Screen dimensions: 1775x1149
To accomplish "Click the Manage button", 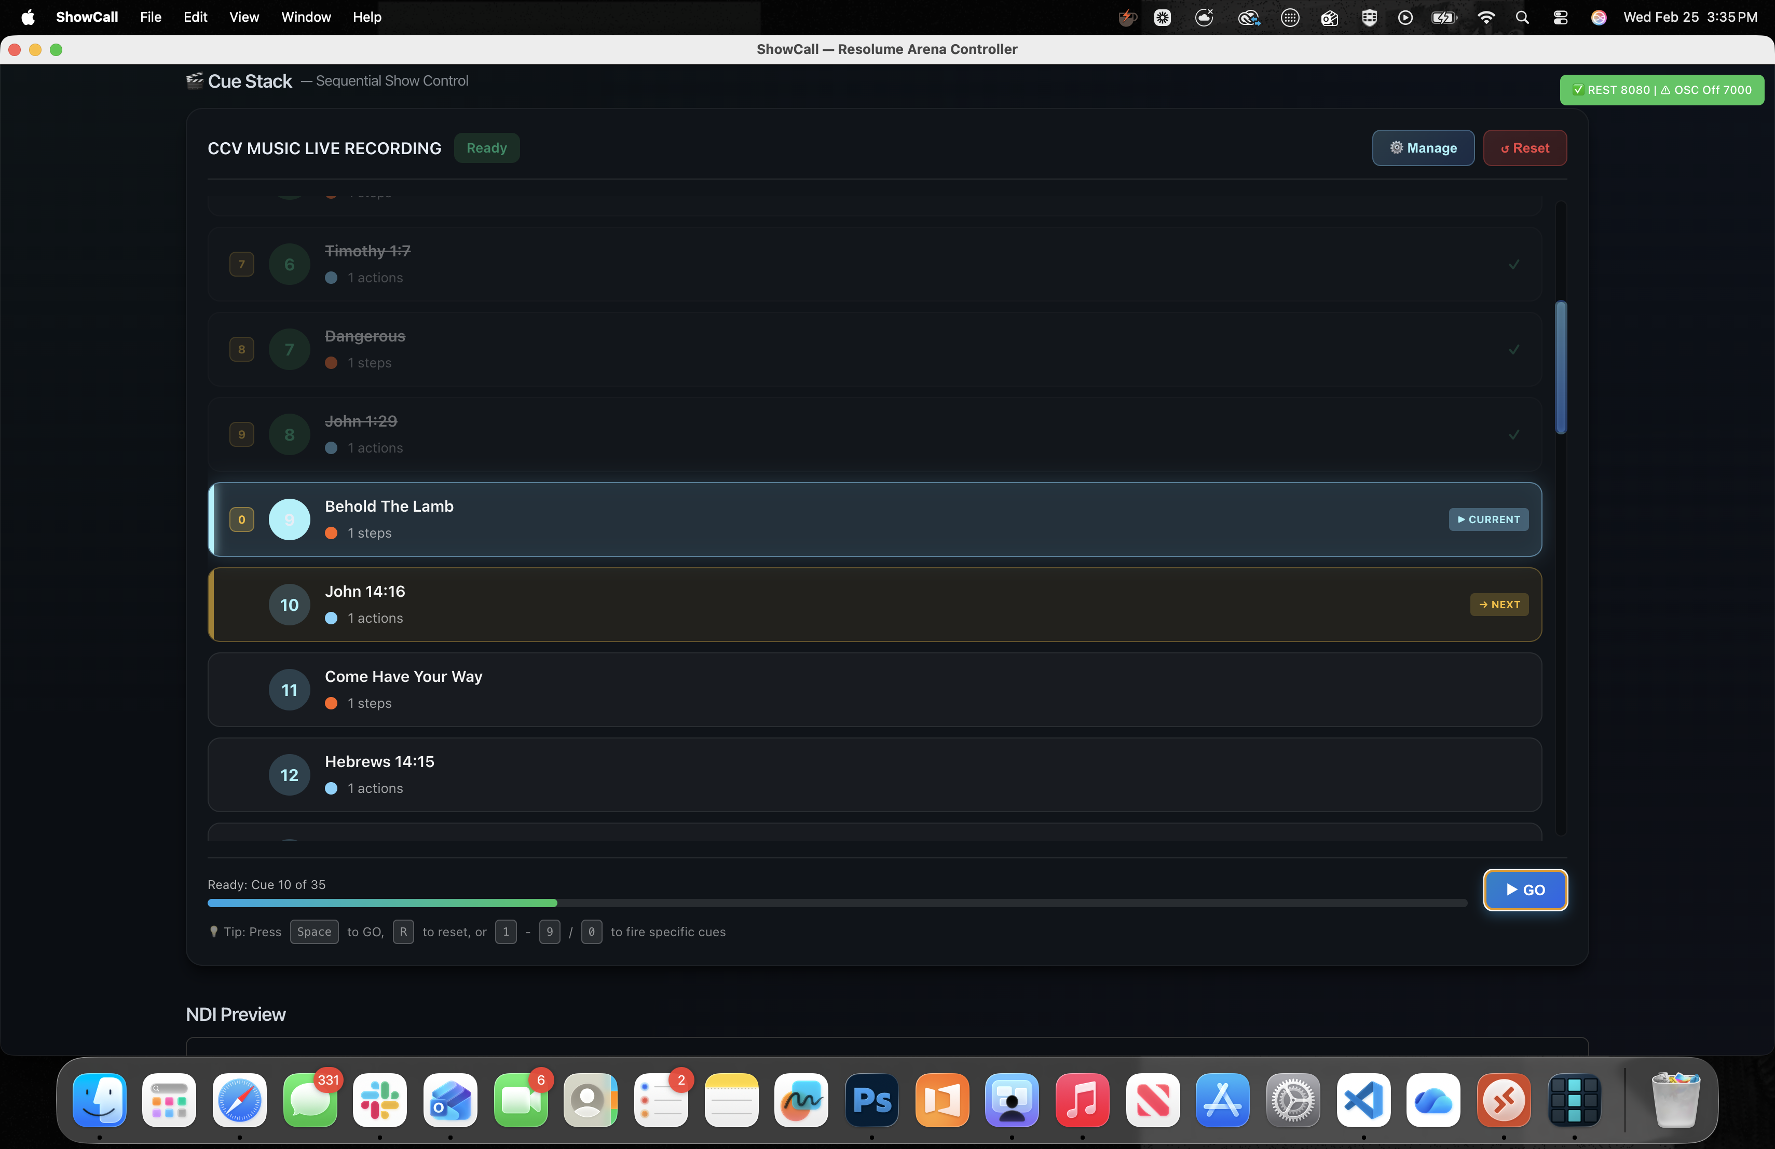I will pos(1422,147).
